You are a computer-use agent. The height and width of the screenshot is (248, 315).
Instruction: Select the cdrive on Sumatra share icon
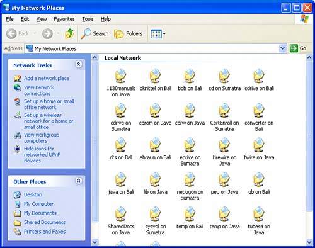(x=120, y=111)
